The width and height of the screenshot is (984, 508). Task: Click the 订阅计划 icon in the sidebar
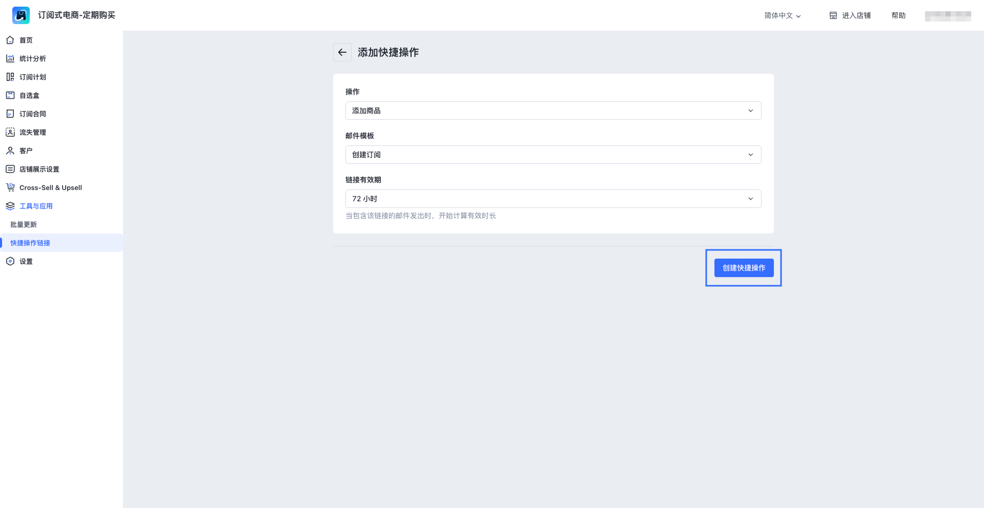pos(10,77)
